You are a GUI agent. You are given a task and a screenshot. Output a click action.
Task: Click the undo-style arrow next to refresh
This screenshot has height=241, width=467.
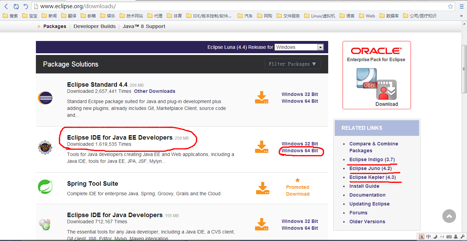tap(26, 6)
